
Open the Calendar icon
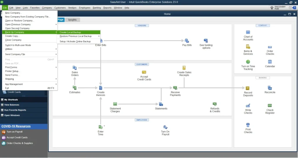coord(270,62)
